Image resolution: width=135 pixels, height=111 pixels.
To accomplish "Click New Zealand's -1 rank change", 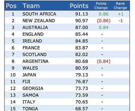I will [120, 21].
